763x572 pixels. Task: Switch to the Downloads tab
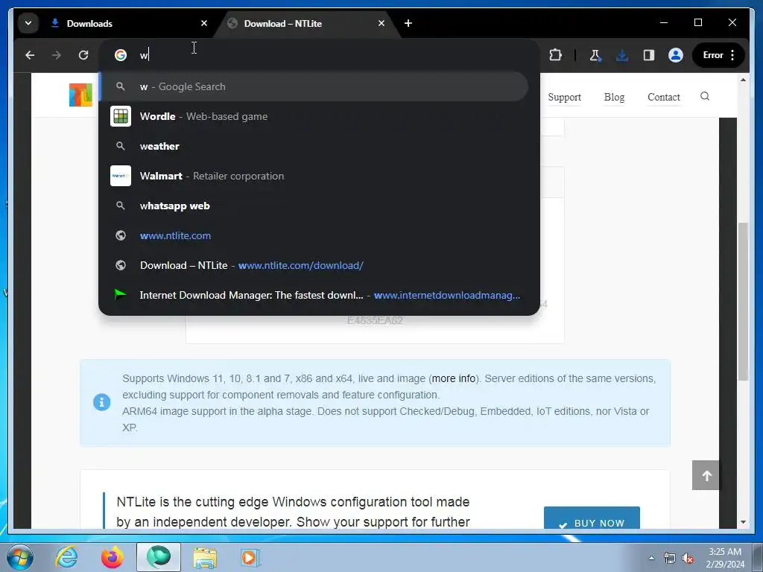pyautogui.click(x=128, y=23)
